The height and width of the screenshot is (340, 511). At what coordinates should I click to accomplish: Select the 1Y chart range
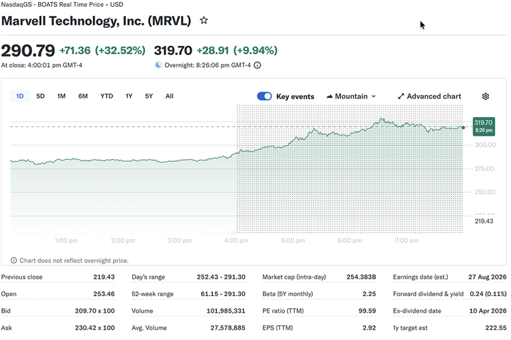click(129, 96)
